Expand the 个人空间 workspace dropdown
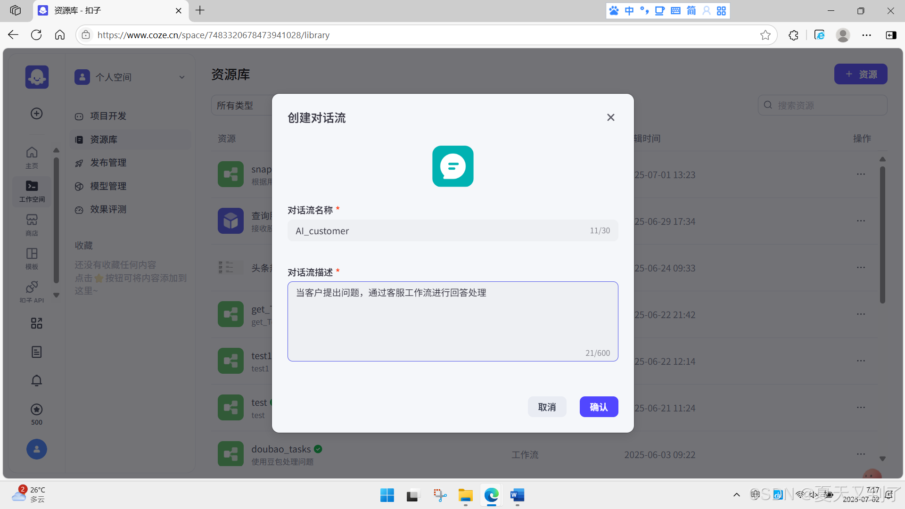 click(181, 77)
